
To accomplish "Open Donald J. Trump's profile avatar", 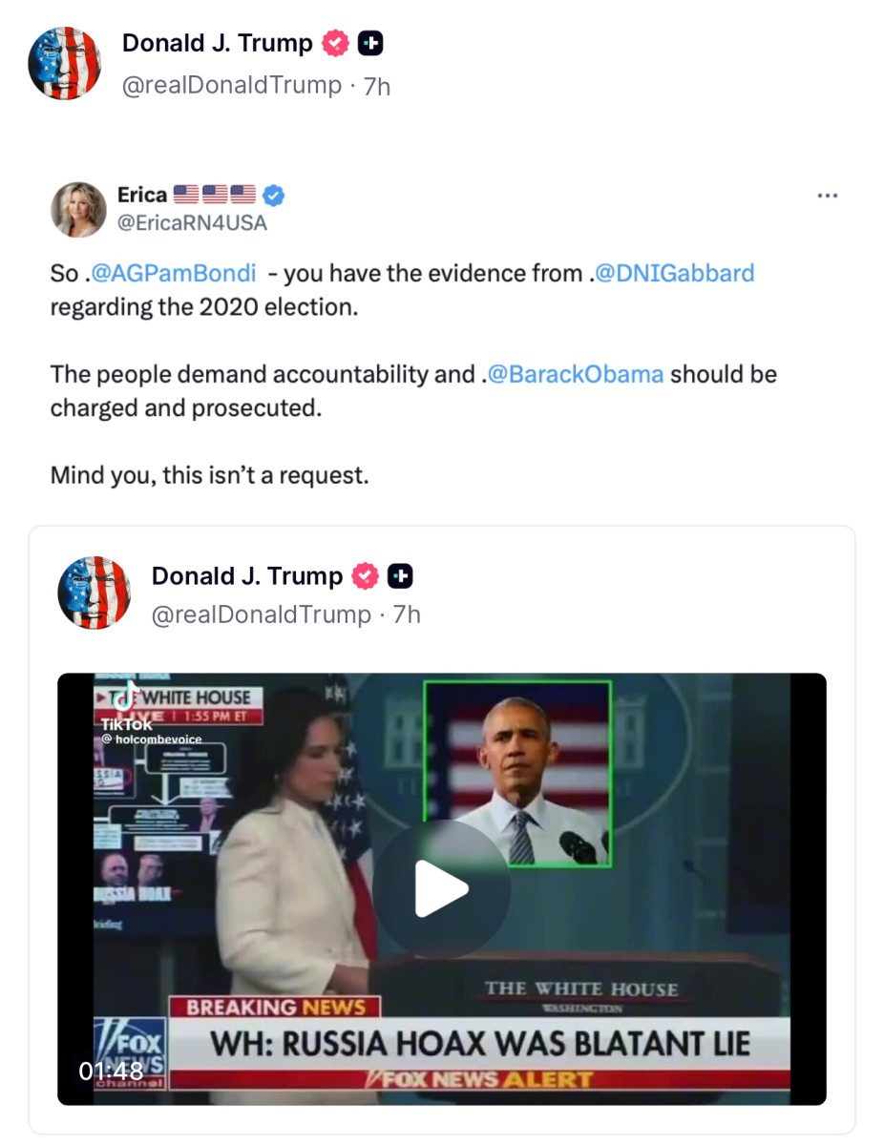I will pyautogui.click(x=64, y=63).
